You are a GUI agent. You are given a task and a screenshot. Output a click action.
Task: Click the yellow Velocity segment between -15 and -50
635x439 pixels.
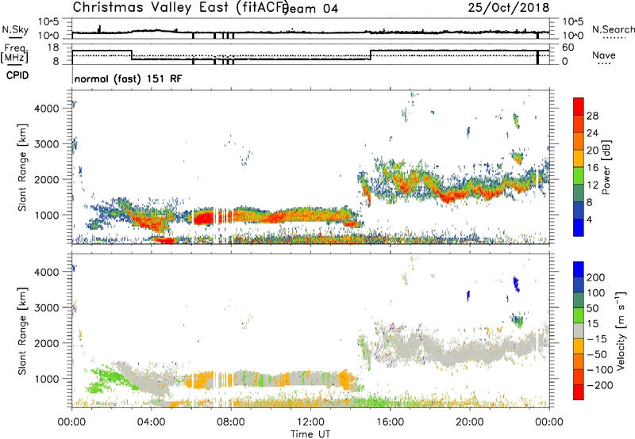[579, 346]
